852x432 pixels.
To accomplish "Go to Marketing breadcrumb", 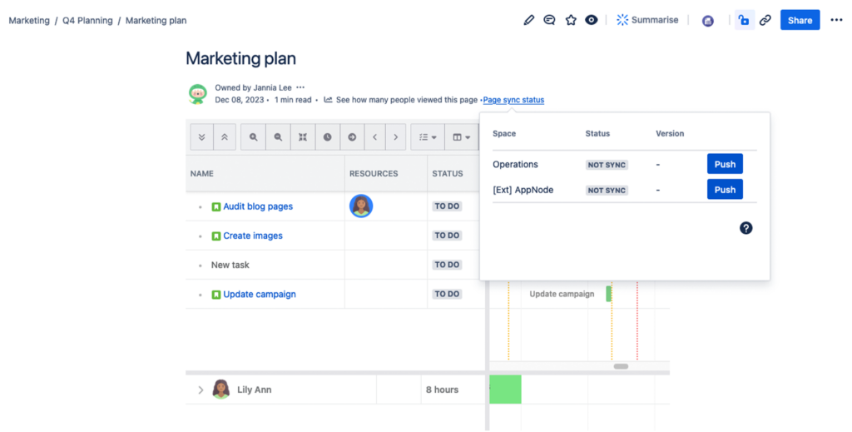I will tap(29, 20).
